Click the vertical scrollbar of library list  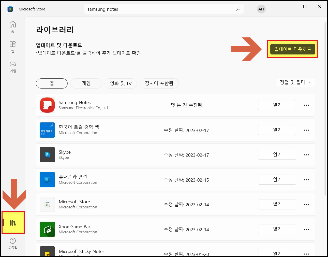pos(325,109)
